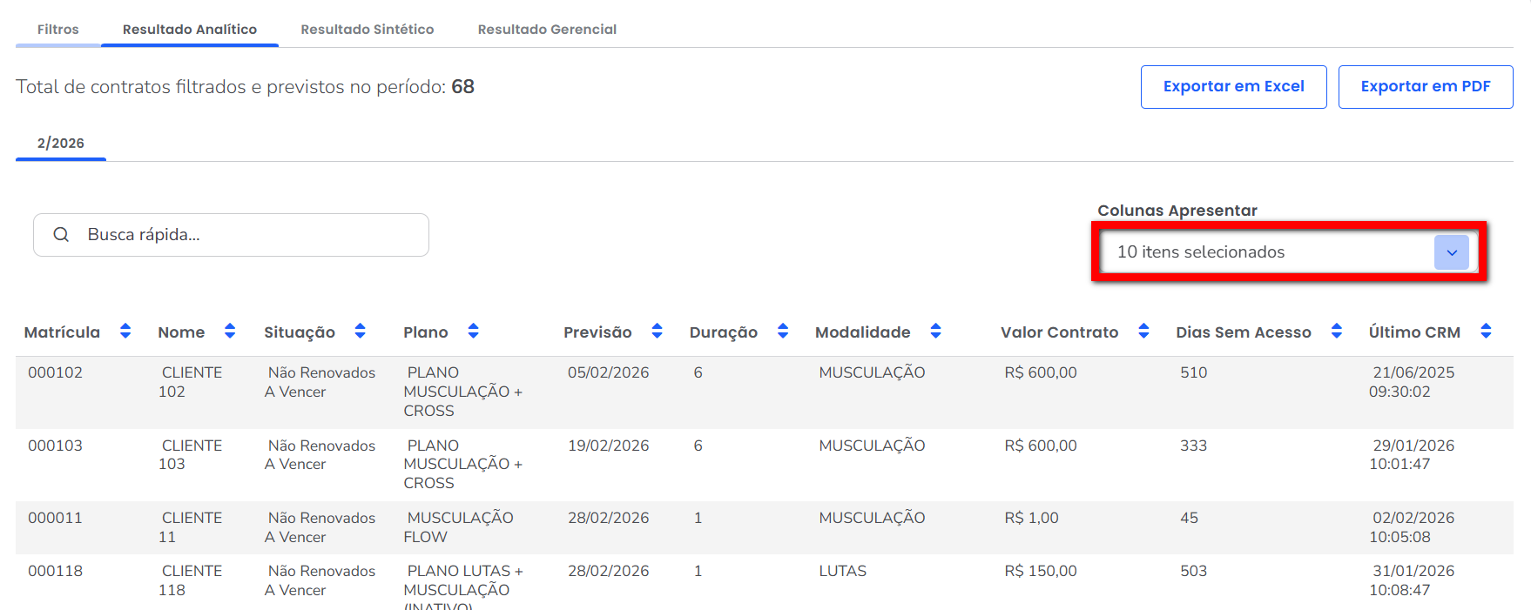This screenshot has width=1531, height=610.
Task: Click the Valor Contrato sort icon
Action: (1143, 331)
